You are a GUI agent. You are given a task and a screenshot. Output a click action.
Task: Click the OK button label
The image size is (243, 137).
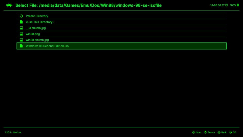pyautogui.click(x=234, y=132)
